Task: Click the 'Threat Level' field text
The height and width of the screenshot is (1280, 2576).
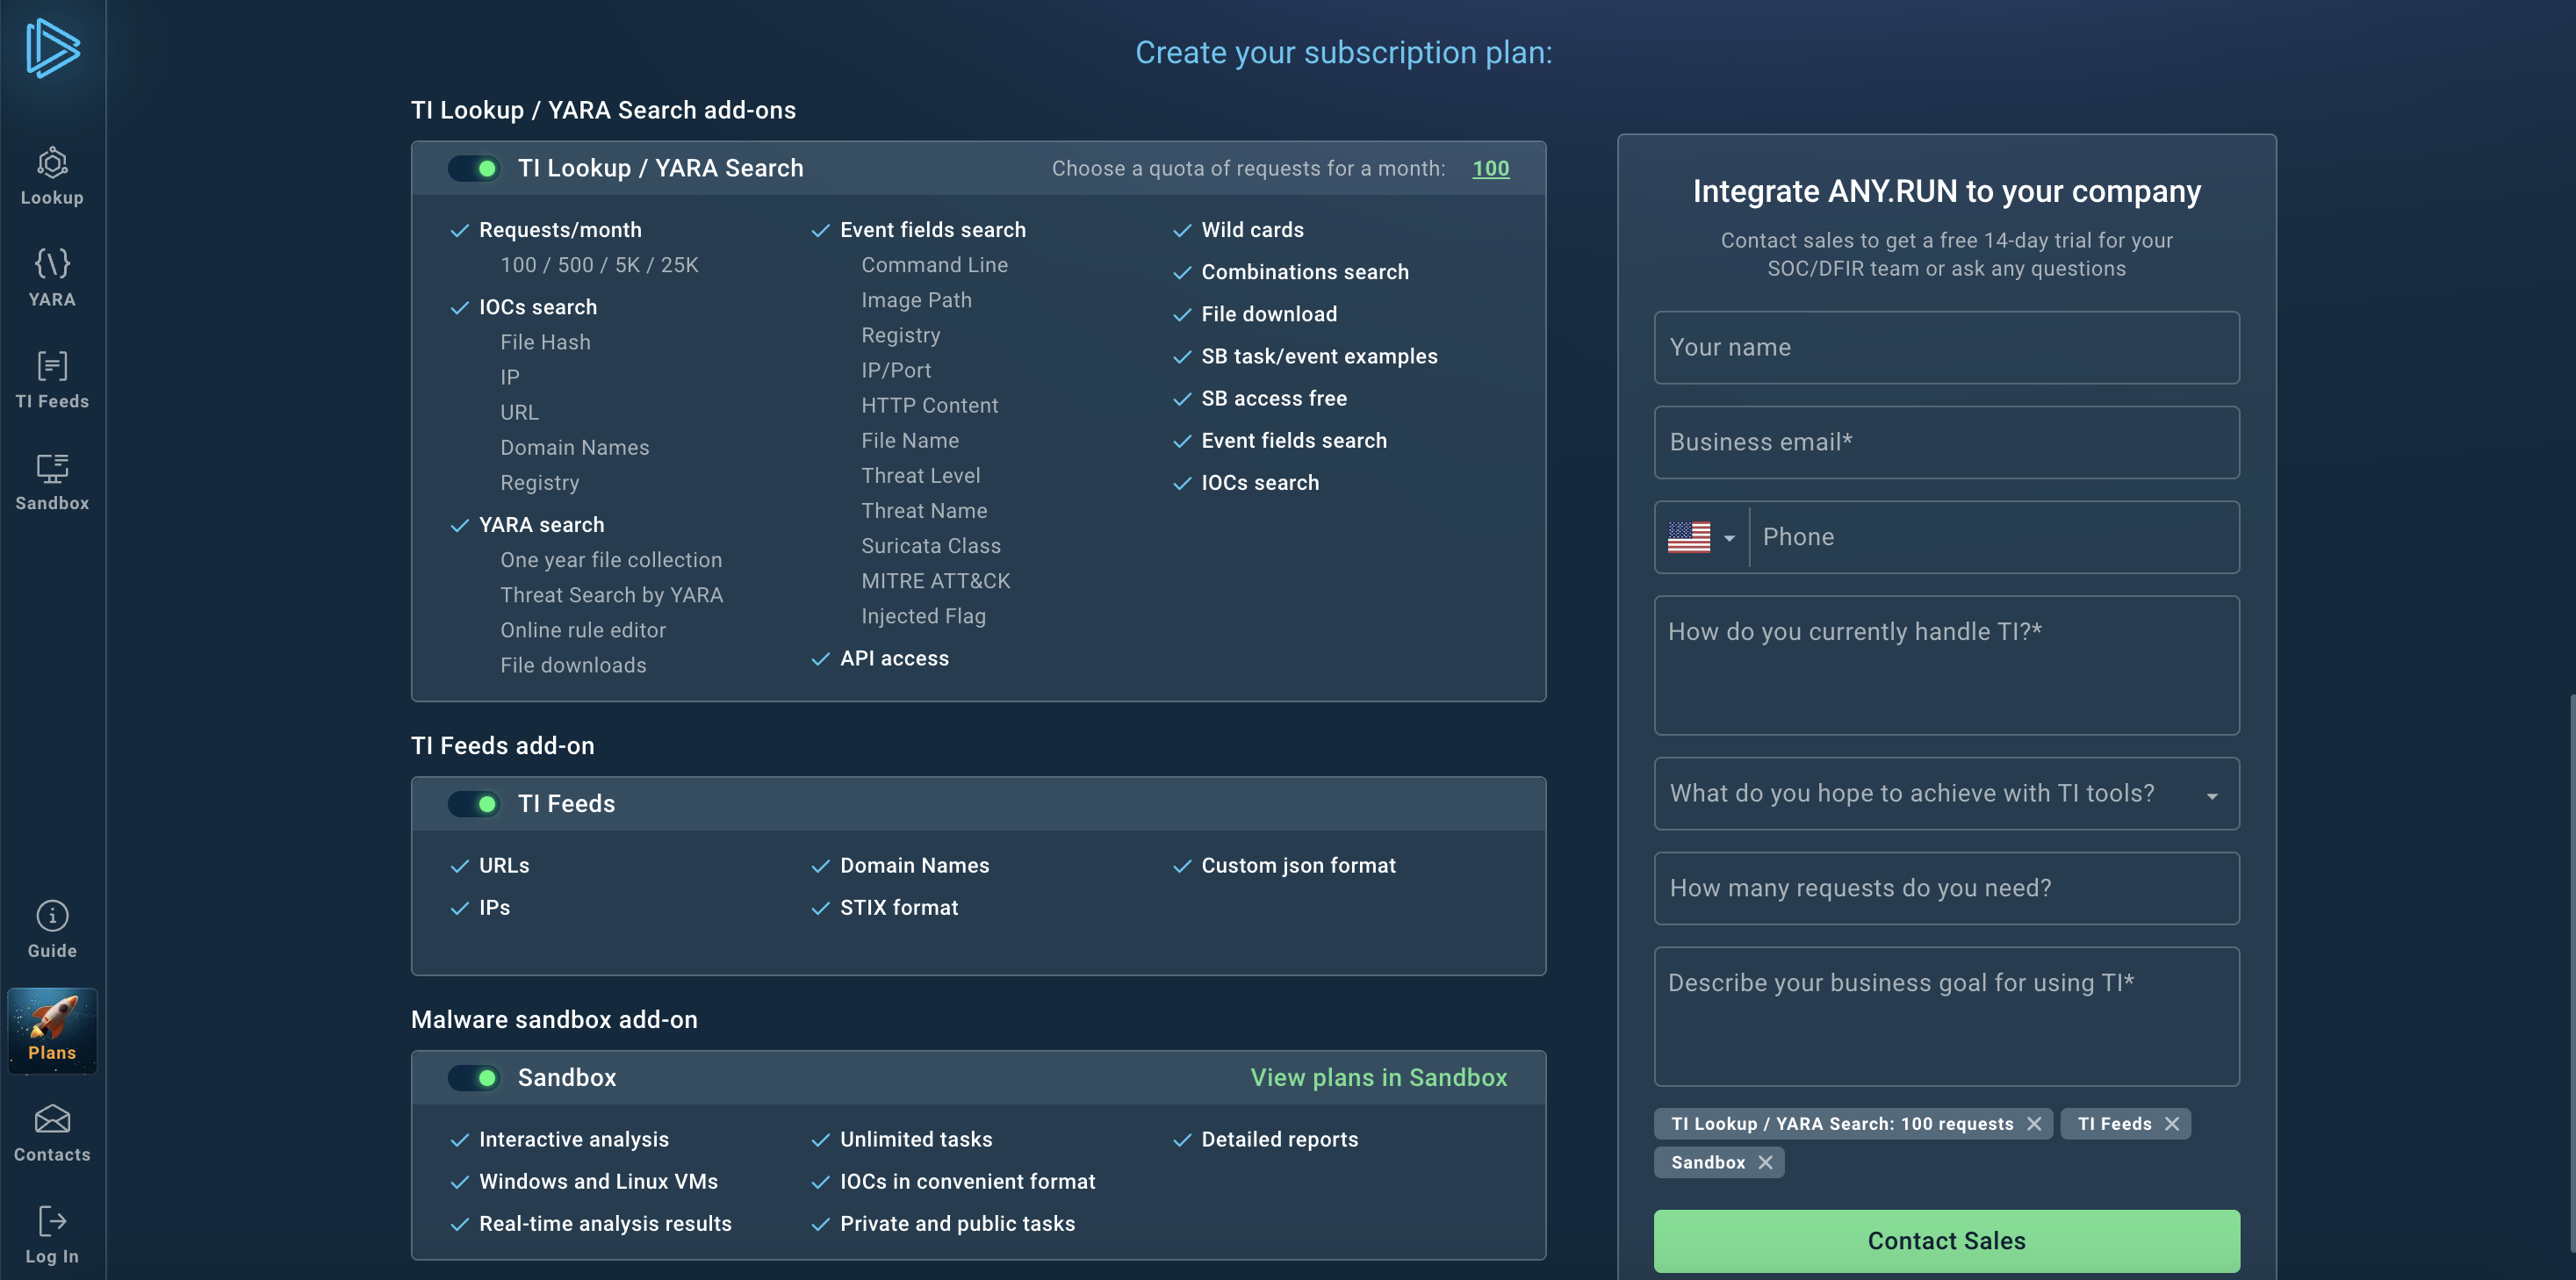Action: [x=921, y=476]
